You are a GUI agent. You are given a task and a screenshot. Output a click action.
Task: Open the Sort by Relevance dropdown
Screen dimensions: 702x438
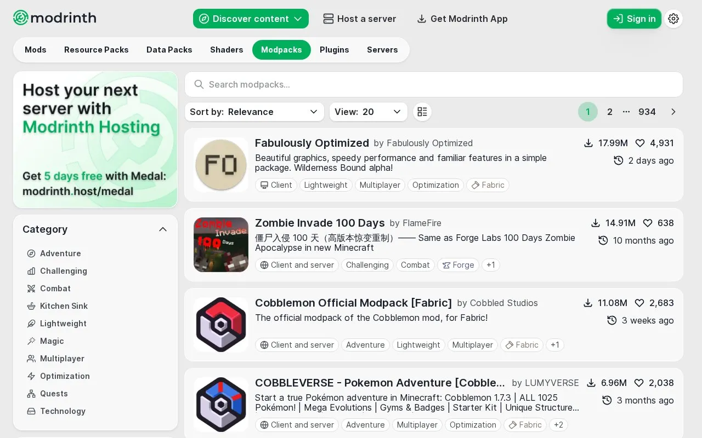pos(254,112)
